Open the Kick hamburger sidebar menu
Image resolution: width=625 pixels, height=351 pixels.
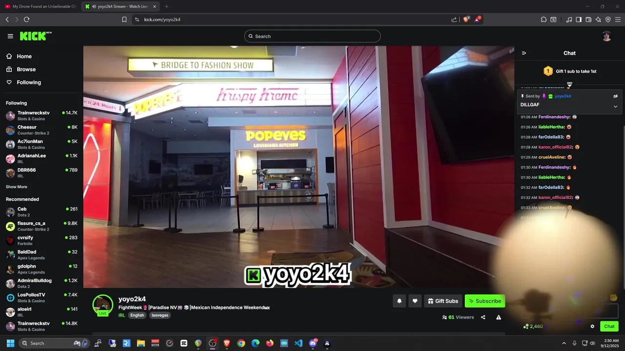coord(10,36)
